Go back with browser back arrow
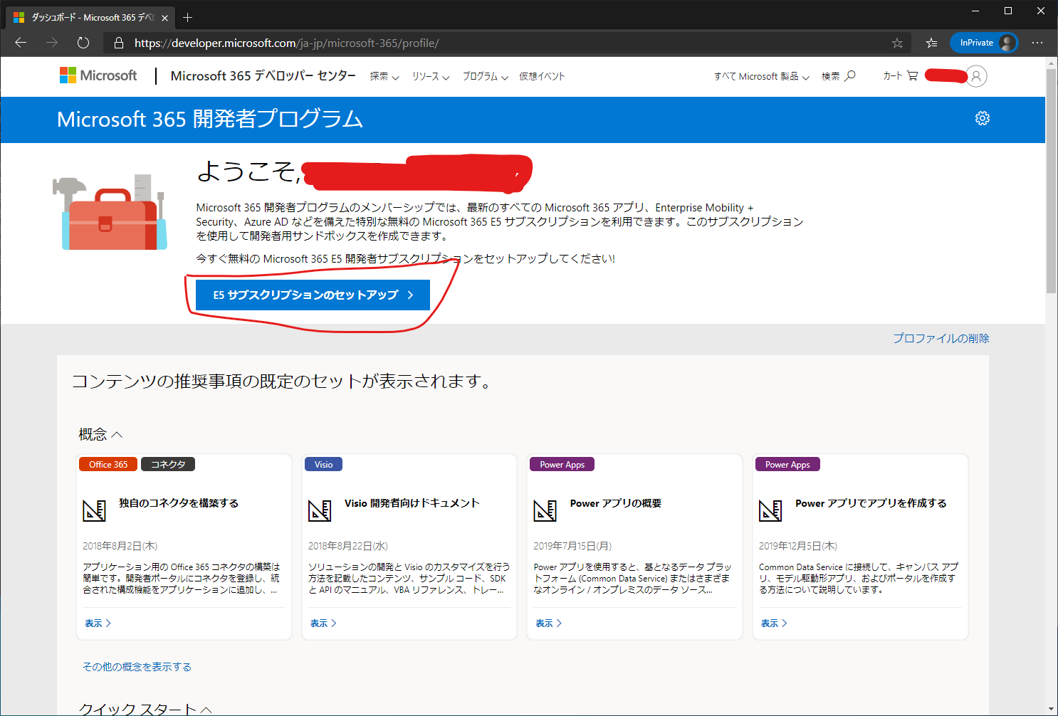Screen dimensions: 1058x716 coord(21,43)
